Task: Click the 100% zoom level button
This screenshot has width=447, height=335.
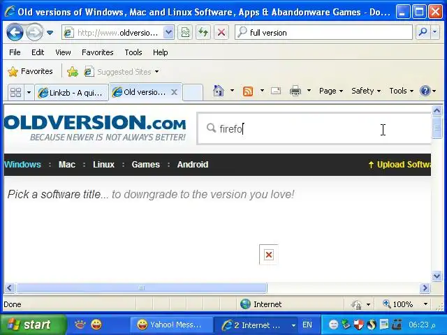Action: [398, 304]
